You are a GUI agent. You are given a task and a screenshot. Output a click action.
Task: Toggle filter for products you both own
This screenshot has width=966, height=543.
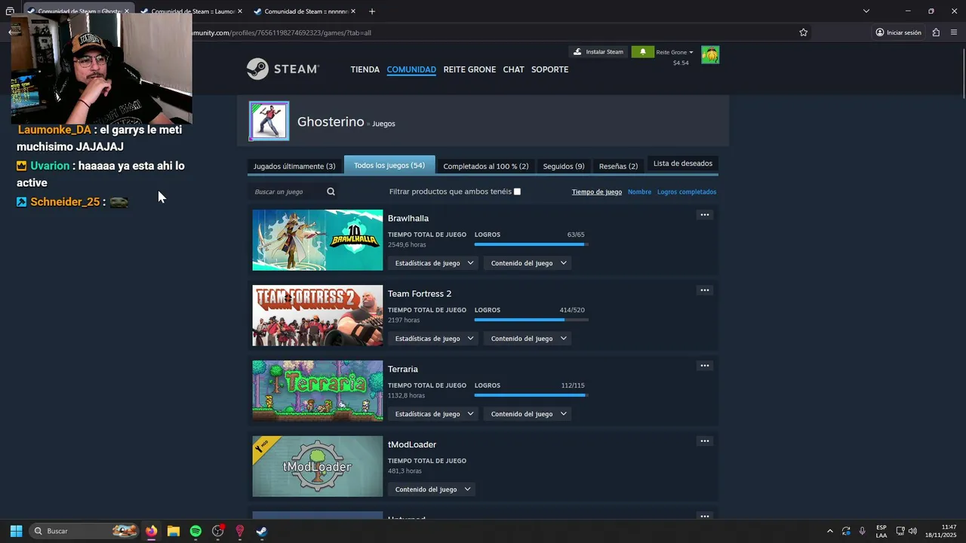[517, 192]
